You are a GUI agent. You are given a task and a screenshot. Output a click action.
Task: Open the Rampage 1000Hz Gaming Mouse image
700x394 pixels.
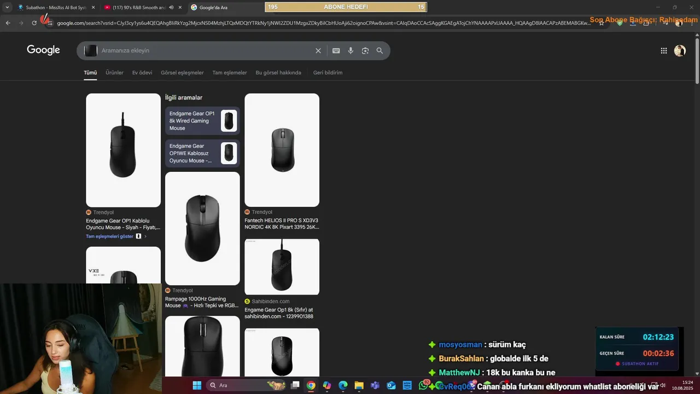pos(202,229)
